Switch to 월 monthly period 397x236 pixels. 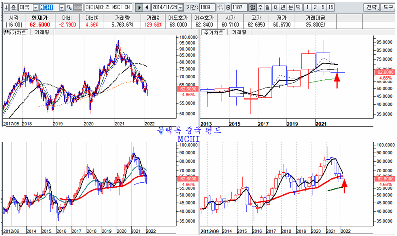[x=268, y=8]
